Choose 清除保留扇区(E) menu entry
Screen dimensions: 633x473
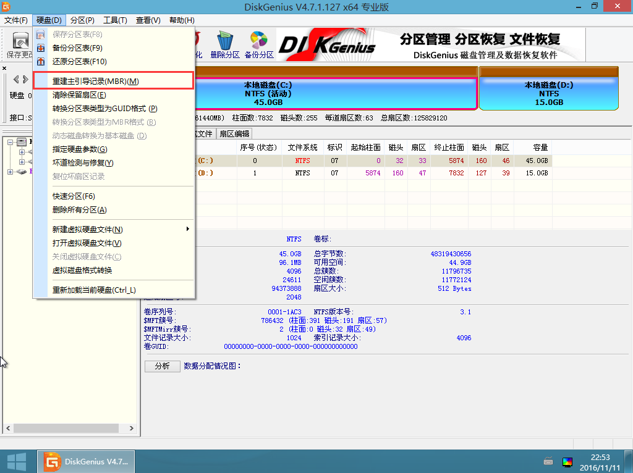click(114, 95)
